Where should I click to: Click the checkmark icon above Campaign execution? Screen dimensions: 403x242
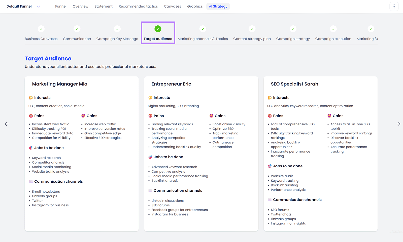[333, 29]
